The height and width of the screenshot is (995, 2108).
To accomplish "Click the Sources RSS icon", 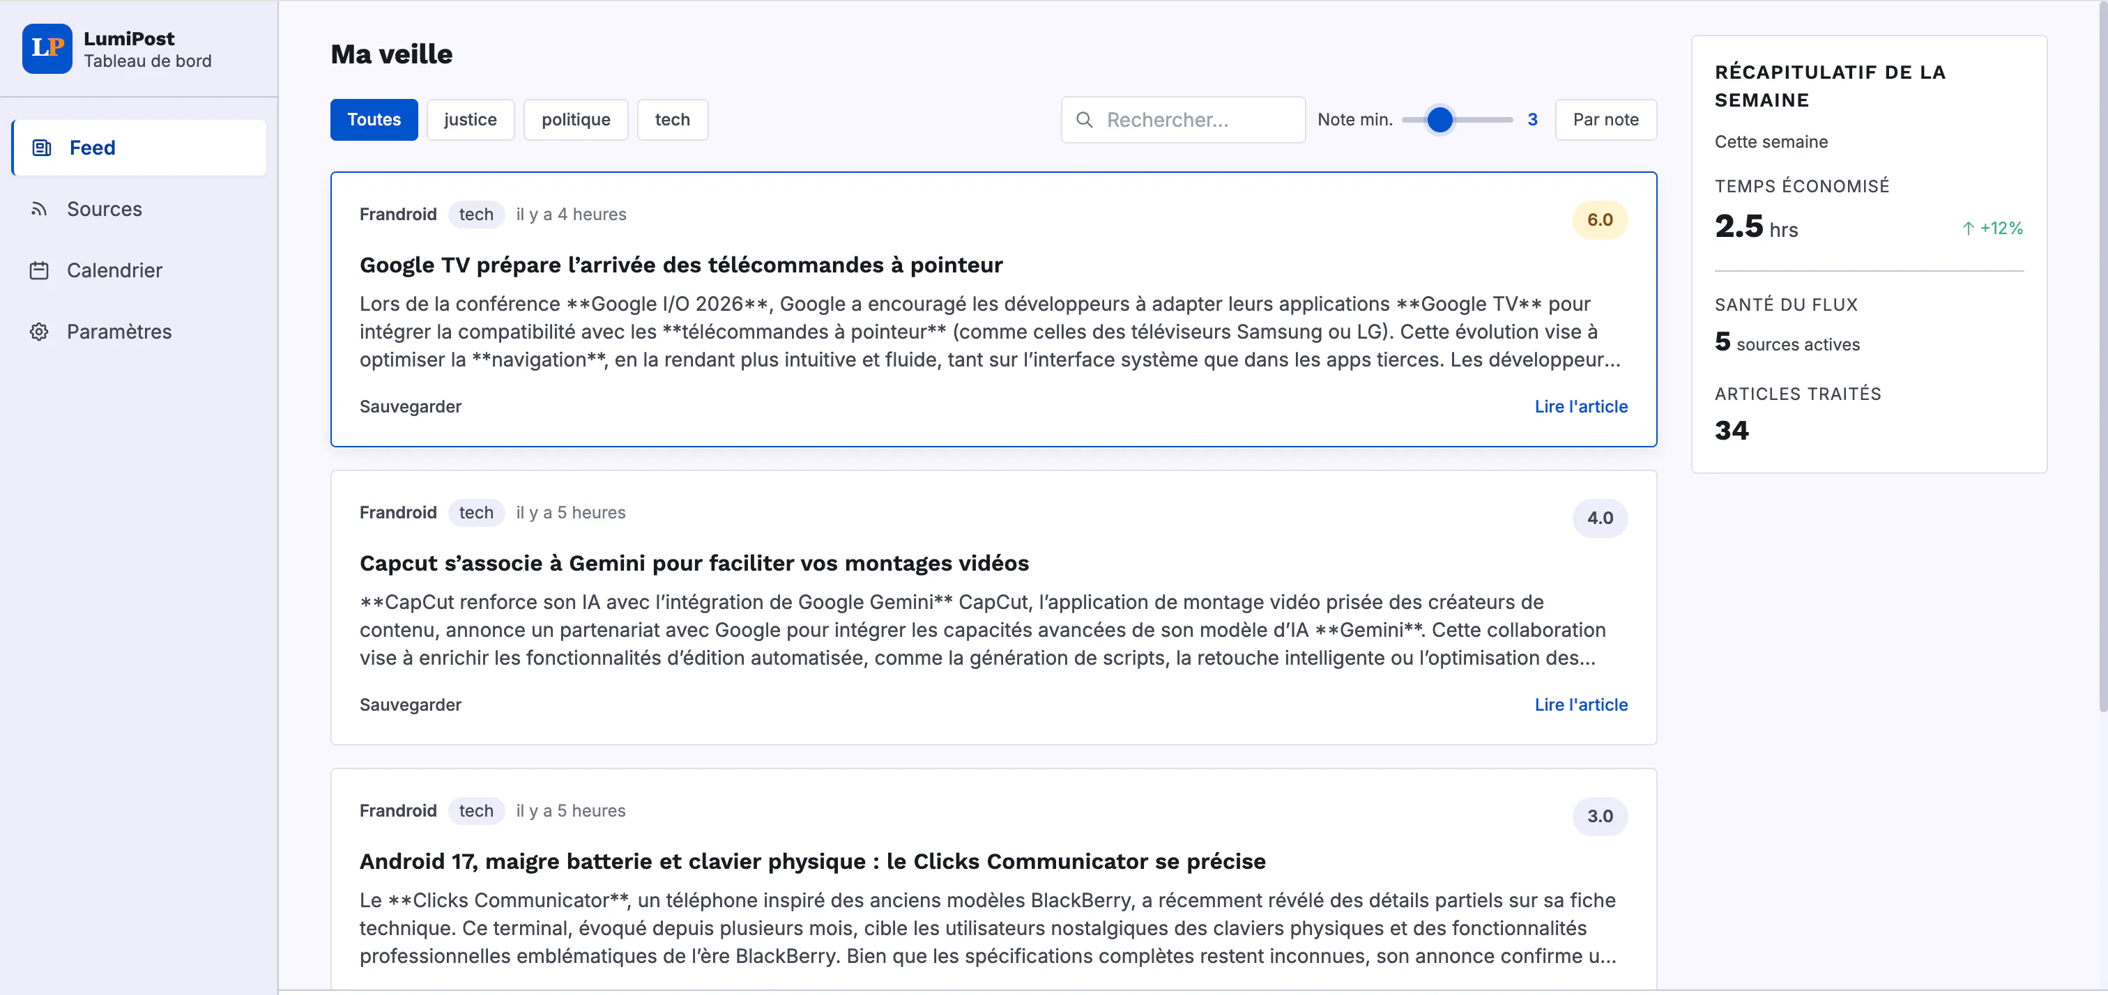I will (38, 210).
